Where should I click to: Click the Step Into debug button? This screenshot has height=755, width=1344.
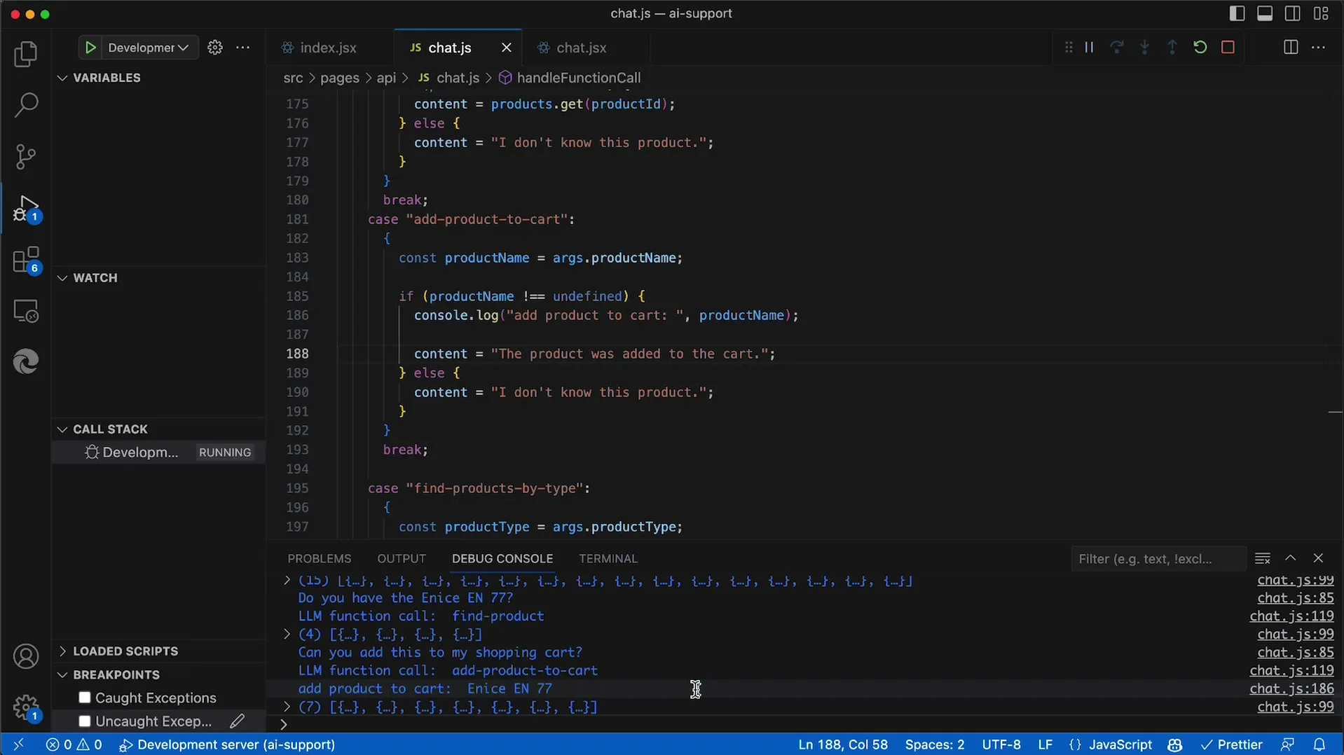pos(1144,48)
